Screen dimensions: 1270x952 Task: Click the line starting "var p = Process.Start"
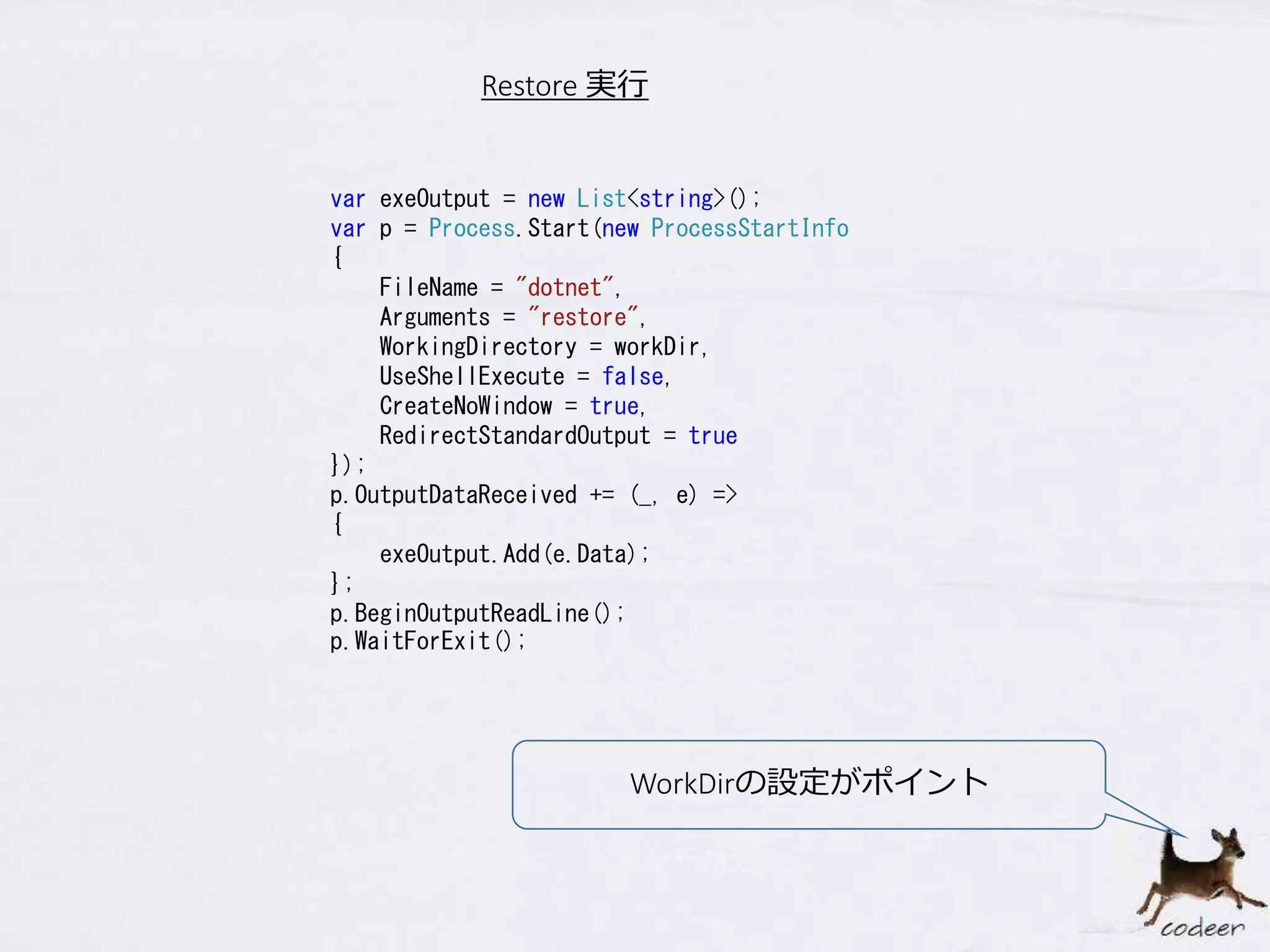(x=589, y=228)
